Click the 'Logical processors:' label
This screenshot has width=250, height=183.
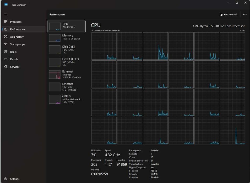(x=139, y=161)
